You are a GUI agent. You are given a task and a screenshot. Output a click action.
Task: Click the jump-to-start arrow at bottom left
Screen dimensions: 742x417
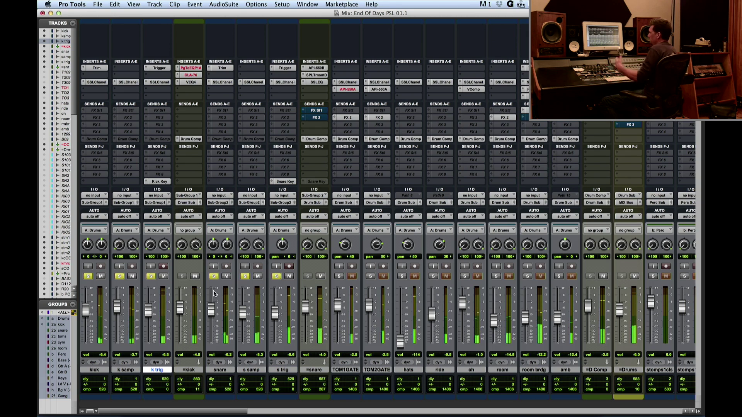pyautogui.click(x=82, y=411)
